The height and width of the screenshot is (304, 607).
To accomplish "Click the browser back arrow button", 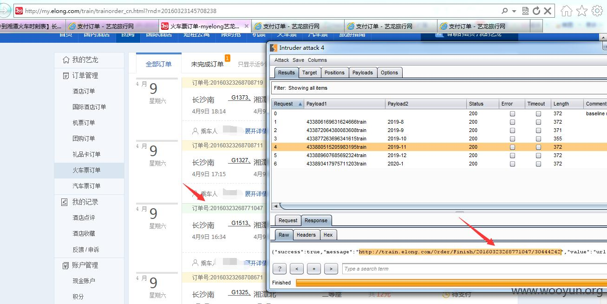I will point(5,11).
